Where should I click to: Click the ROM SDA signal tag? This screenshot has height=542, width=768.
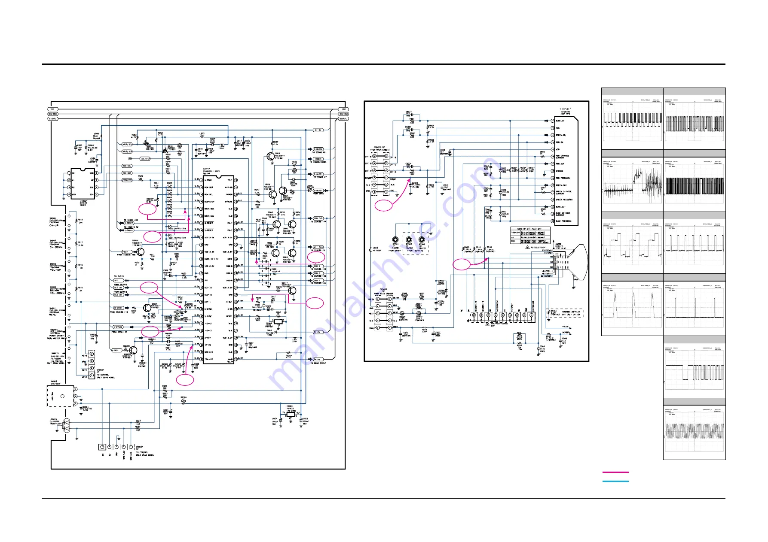tap(126, 173)
